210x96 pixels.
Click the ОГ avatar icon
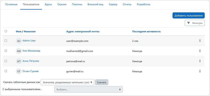[19, 71]
